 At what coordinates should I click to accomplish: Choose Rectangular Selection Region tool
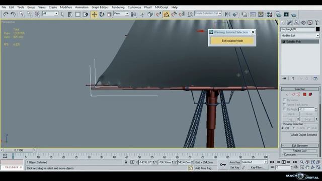point(77,14)
